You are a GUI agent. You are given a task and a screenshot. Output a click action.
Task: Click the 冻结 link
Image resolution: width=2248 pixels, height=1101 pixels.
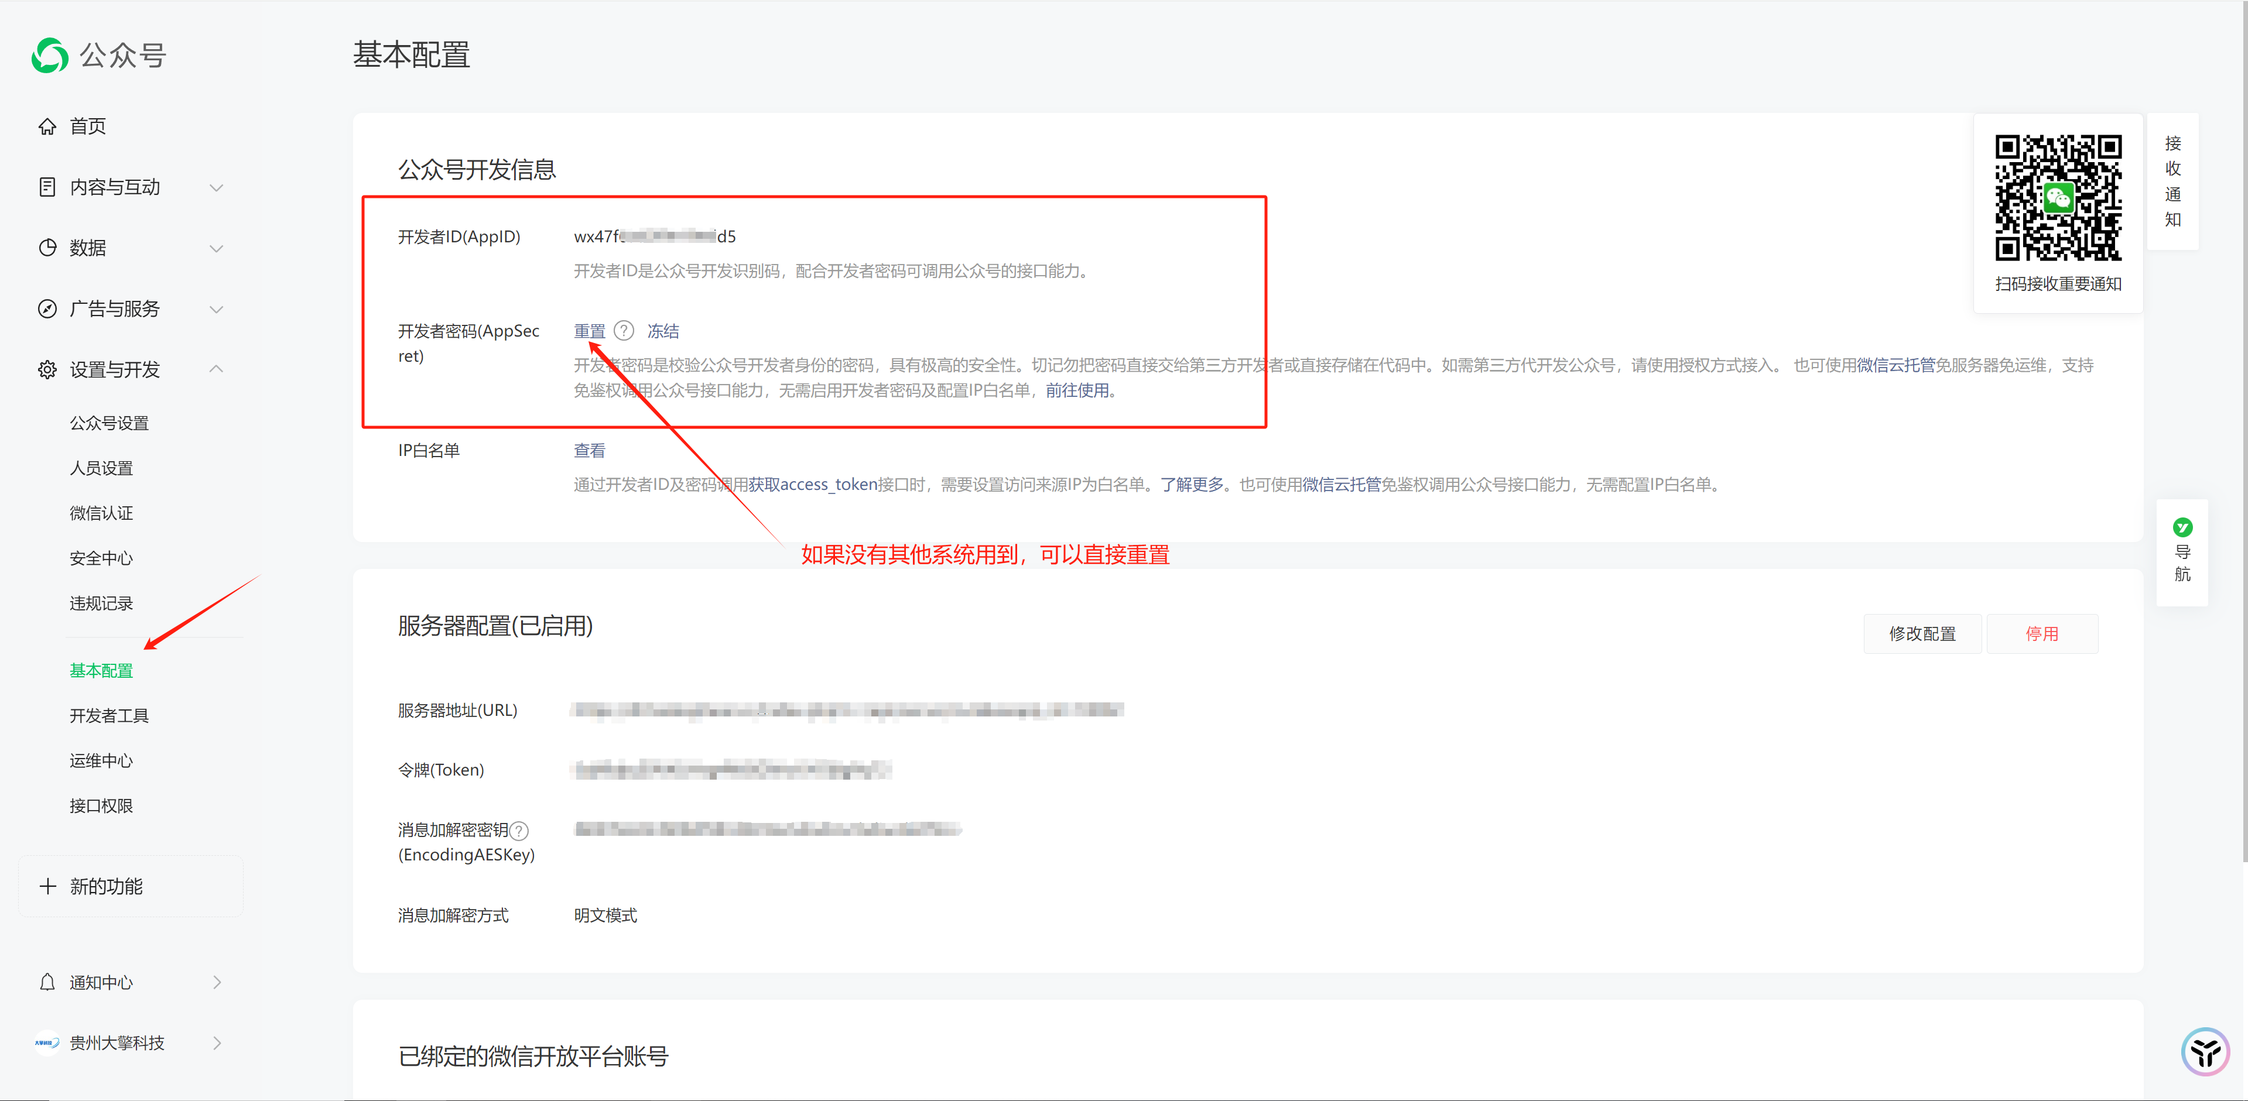coord(662,331)
